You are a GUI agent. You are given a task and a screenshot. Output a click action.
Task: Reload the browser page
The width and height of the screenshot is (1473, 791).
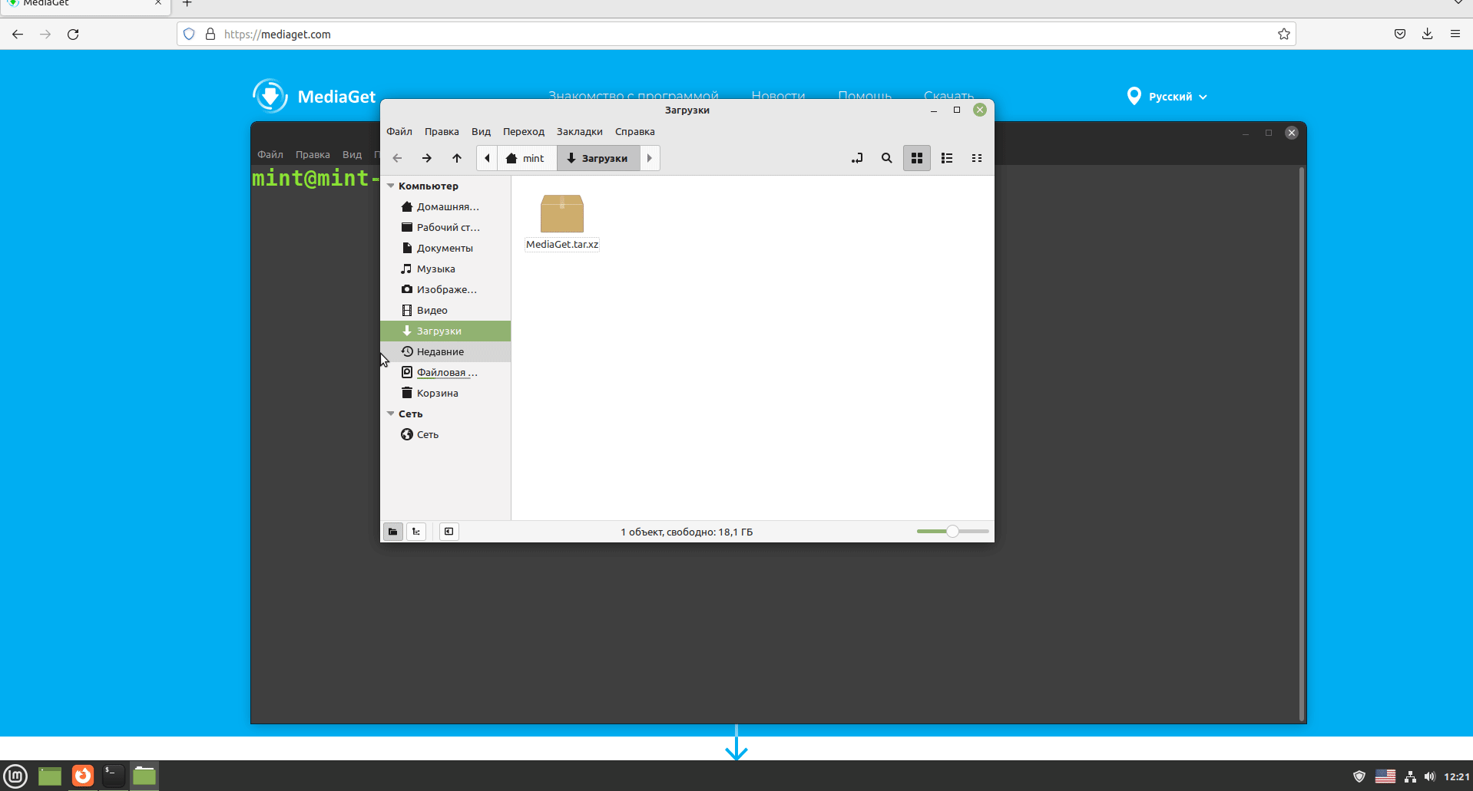tap(73, 34)
